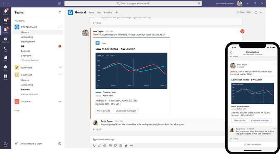Switch to the Files tab
280x154 pixels.
pos(99,13)
